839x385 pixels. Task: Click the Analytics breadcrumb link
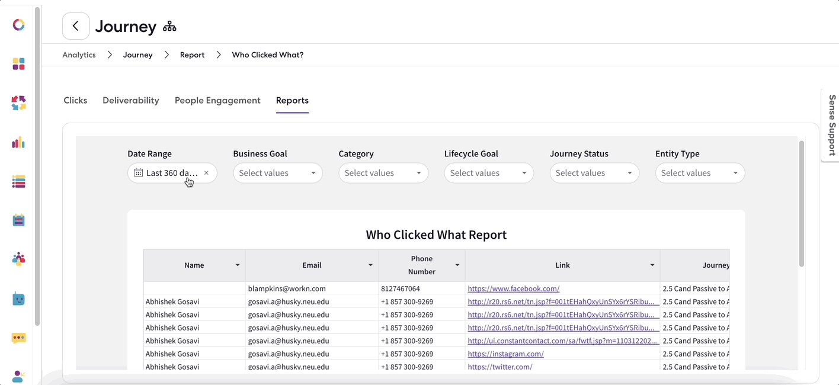point(79,54)
